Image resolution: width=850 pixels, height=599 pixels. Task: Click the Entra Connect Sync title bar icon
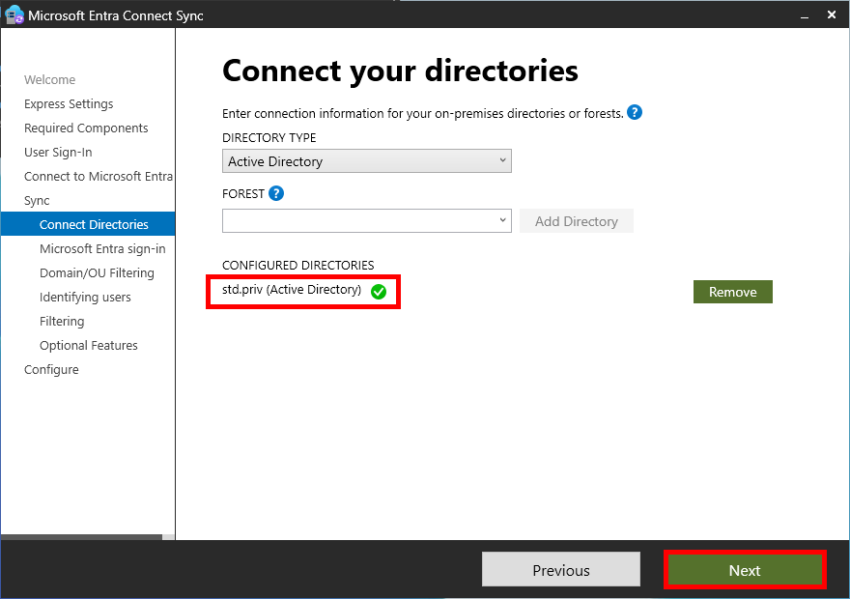click(x=14, y=14)
